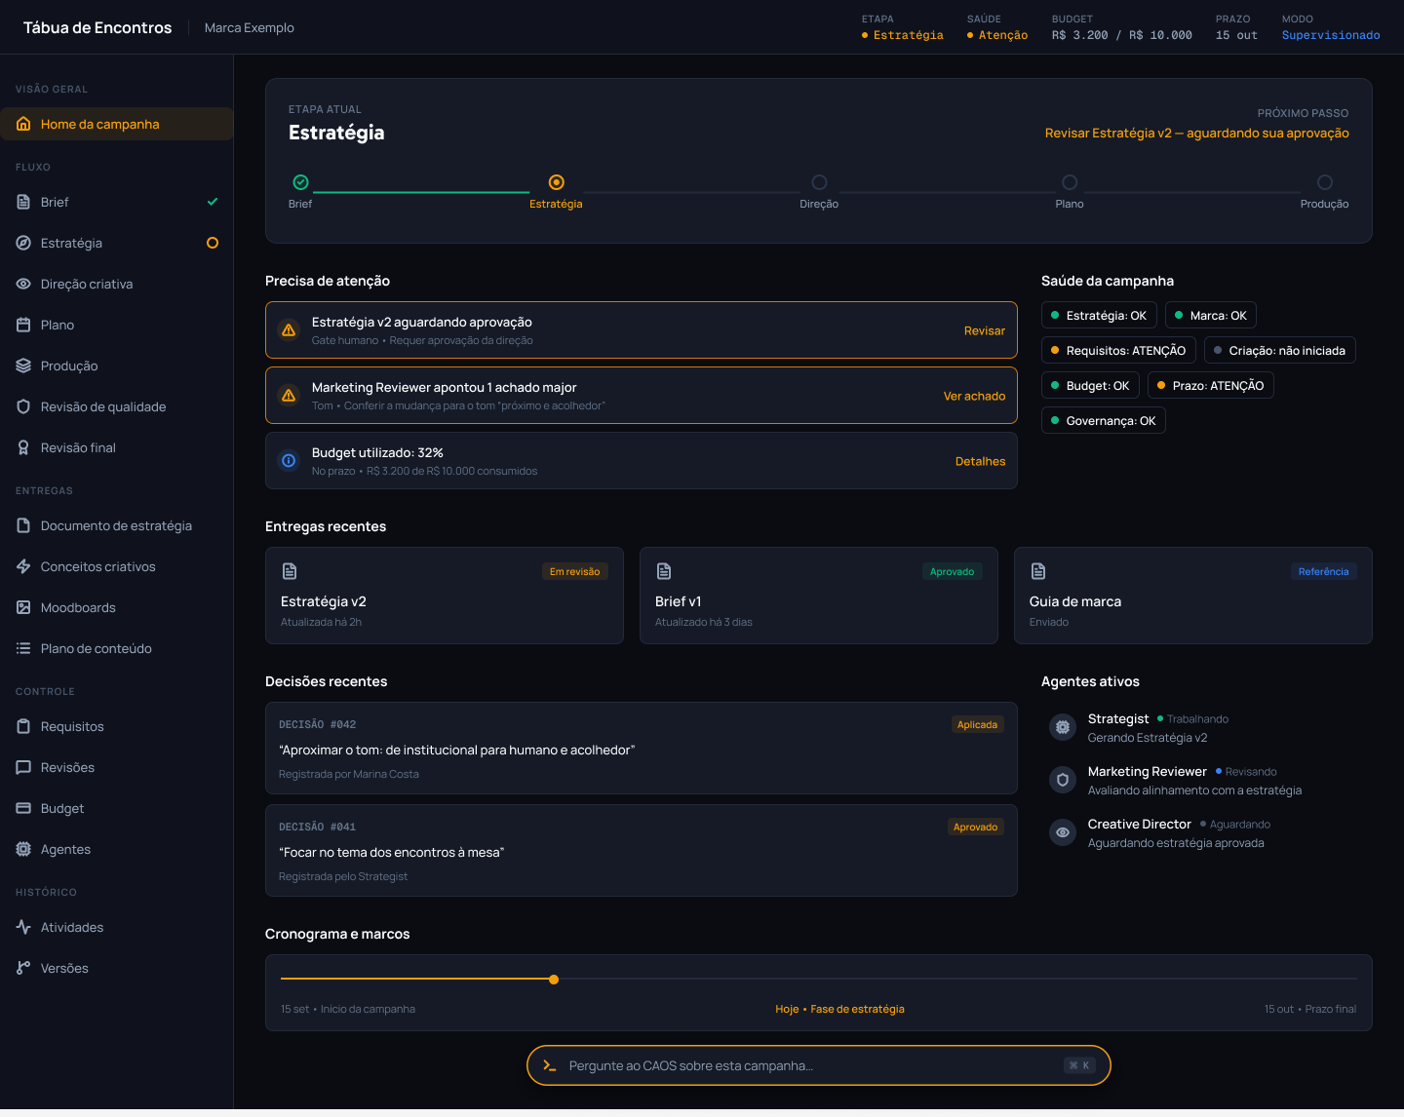Image resolution: width=1404 pixels, height=1117 pixels.
Task: Click the Revisão de qualidade shield icon
Action: point(23,406)
